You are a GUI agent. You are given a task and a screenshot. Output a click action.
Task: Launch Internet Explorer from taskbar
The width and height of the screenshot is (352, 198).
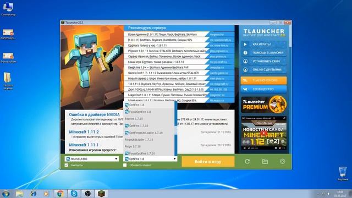point(33,194)
